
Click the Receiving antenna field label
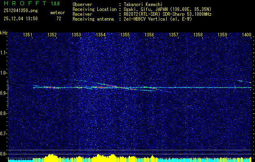click(93, 19)
